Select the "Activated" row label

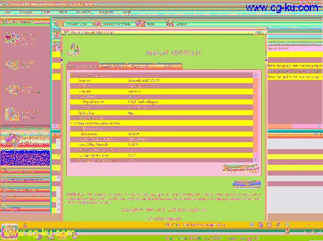pos(86,113)
